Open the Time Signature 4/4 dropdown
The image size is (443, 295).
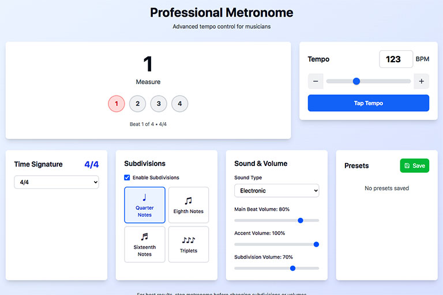(57, 182)
